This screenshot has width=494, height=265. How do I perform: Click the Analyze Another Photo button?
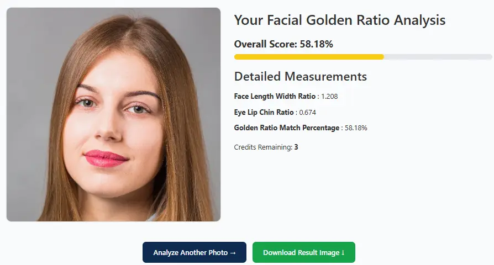point(194,252)
